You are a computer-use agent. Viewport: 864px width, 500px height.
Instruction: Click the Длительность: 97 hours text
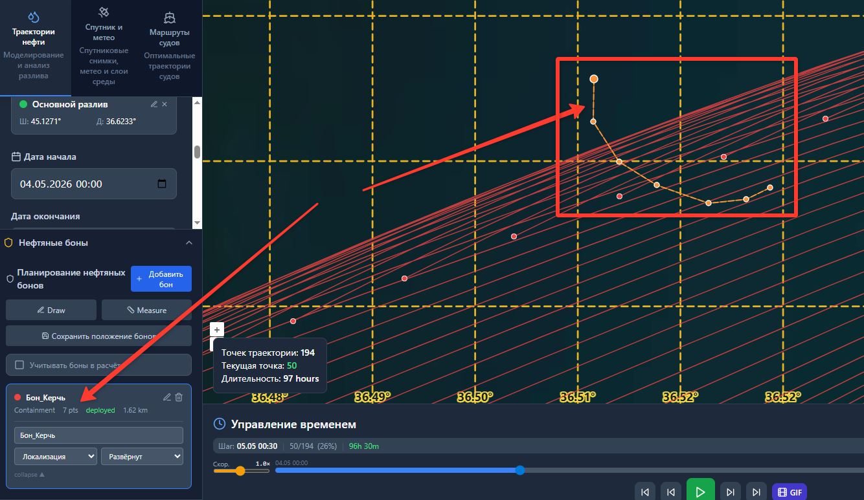pos(270,378)
